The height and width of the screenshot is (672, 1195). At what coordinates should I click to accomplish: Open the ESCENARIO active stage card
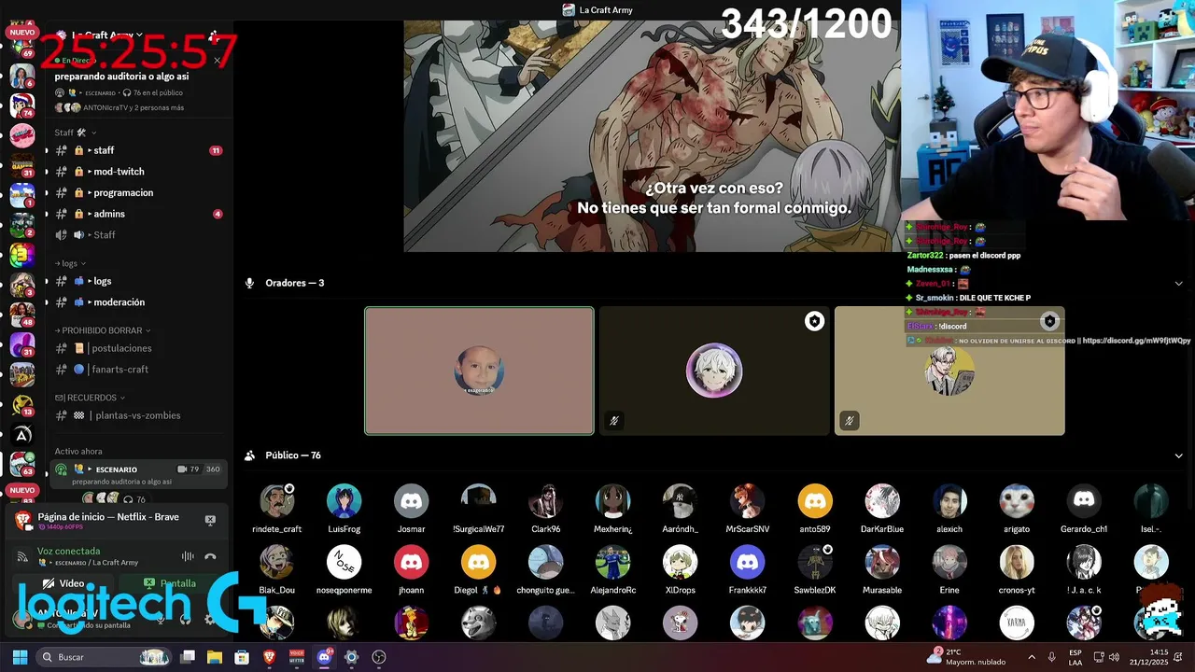(138, 475)
